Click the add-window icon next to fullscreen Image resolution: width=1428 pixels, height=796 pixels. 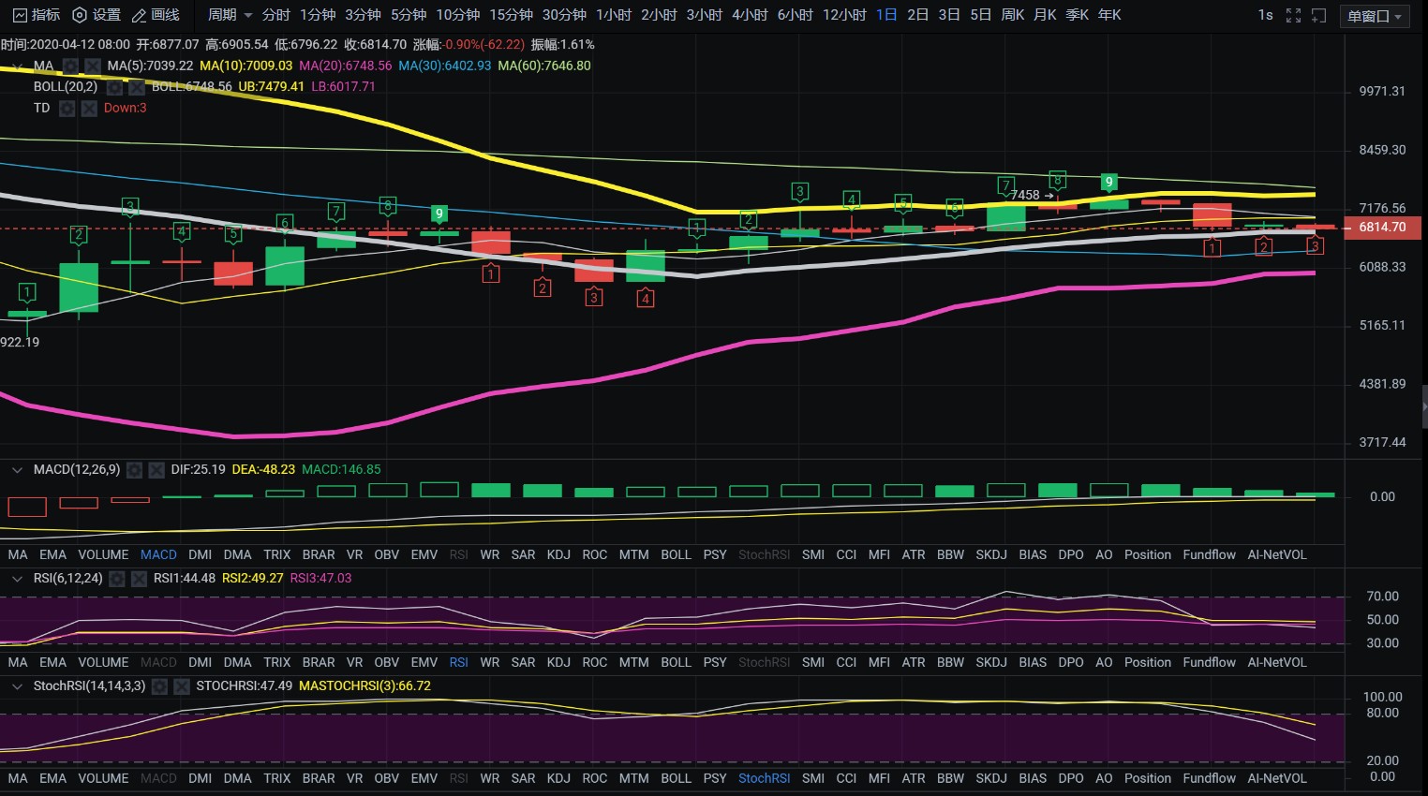1317,14
